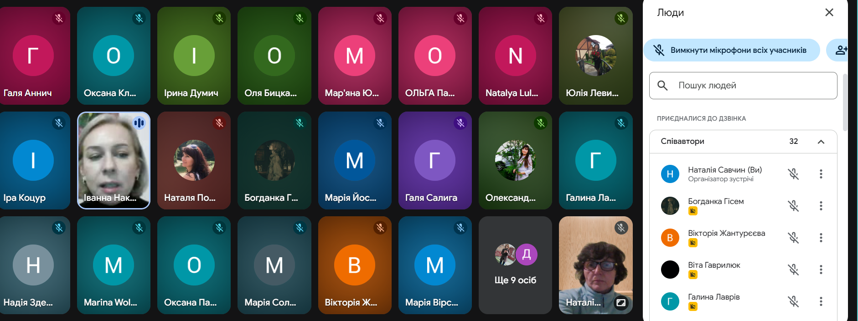Close the Люди panel
The width and height of the screenshot is (858, 321).
(x=829, y=12)
